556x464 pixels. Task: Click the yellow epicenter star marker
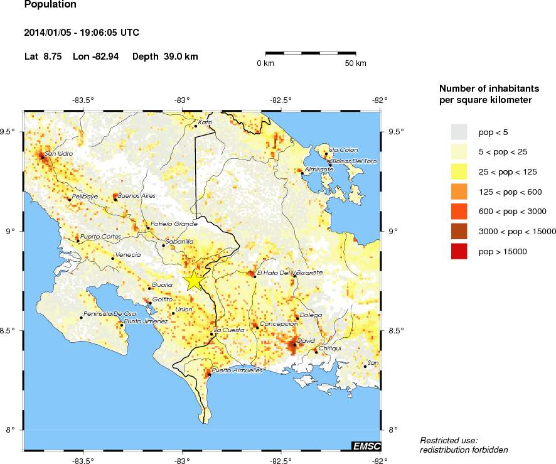pyautogui.click(x=194, y=280)
